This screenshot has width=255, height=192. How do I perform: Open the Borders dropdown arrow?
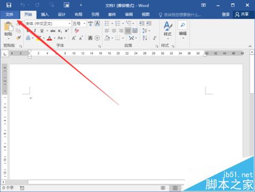[123, 38]
